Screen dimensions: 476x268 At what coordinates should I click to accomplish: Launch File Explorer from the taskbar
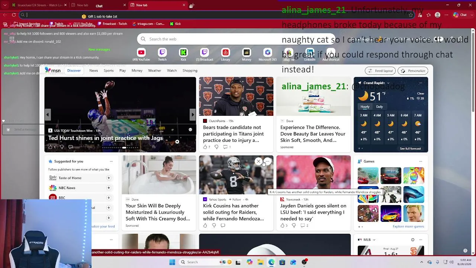pyautogui.click(x=260, y=262)
